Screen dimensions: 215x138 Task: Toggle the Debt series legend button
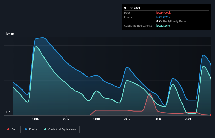(x=13, y=130)
